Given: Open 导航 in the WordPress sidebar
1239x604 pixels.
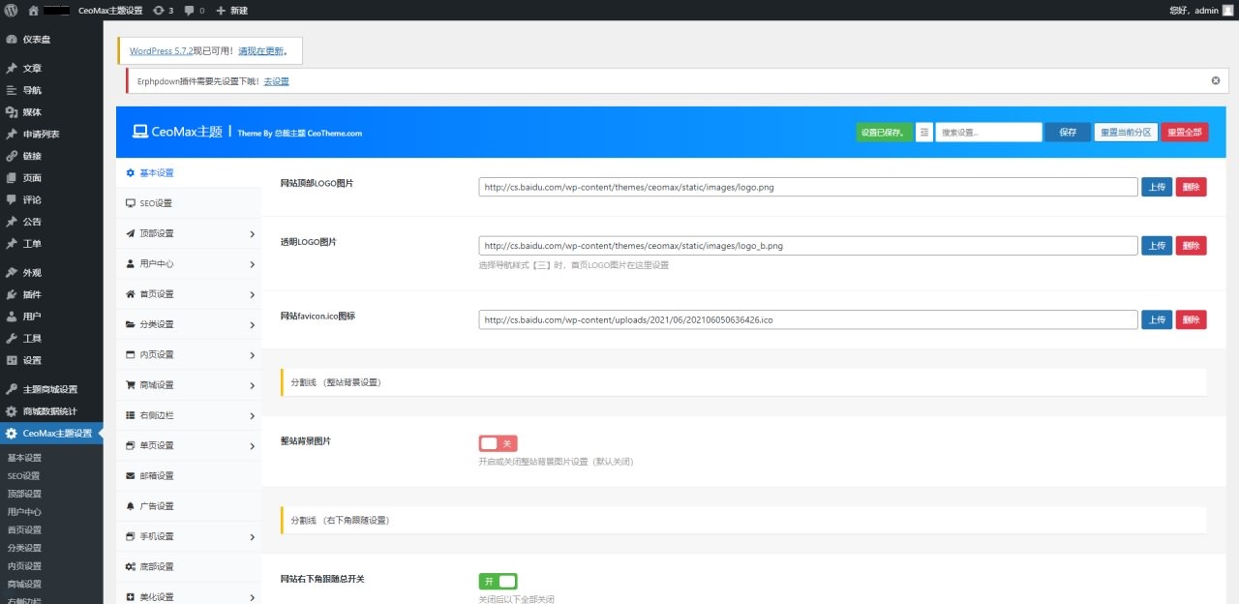Looking at the screenshot, I should coord(51,90).
